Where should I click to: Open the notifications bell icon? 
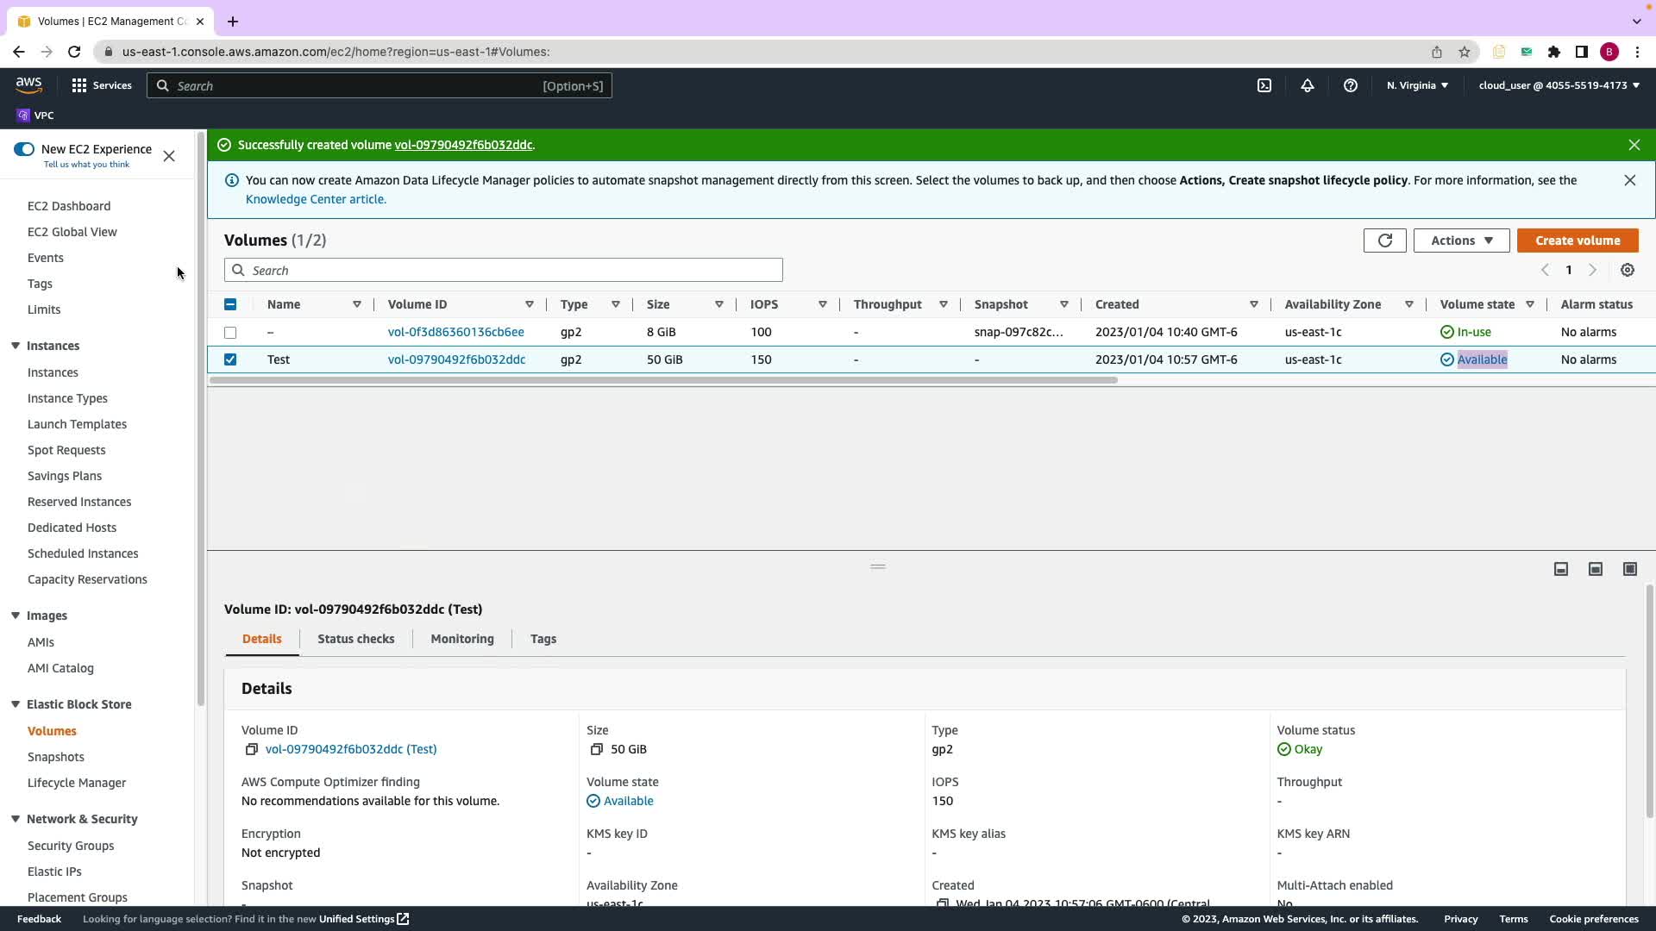(x=1307, y=85)
